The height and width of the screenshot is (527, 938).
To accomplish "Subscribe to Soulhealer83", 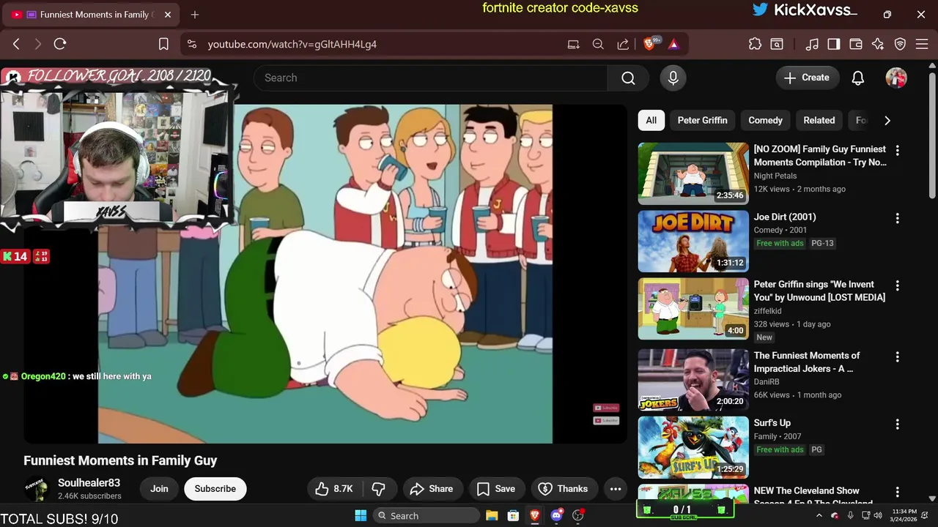I will tap(215, 489).
